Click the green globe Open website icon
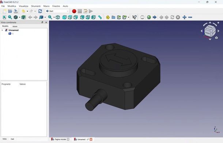Viewport: 223px width, 143px height. (149, 17)
